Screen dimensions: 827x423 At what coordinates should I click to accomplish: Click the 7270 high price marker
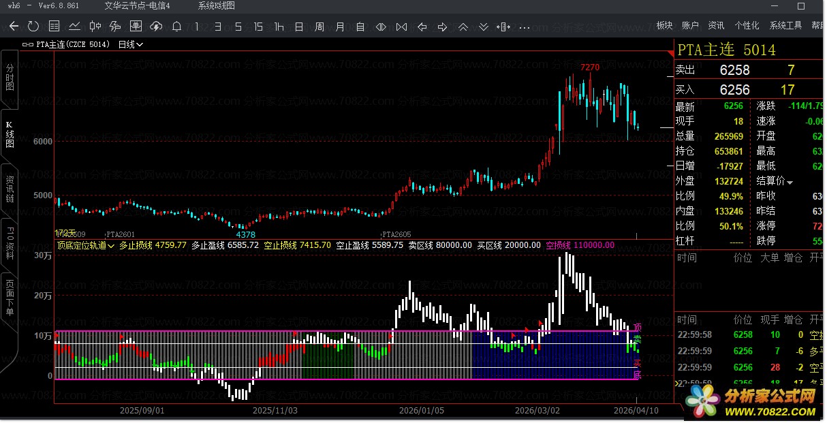pyautogui.click(x=590, y=67)
